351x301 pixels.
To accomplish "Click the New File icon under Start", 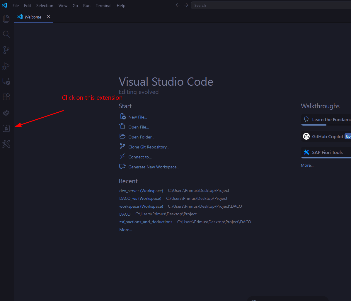I will [123, 116].
